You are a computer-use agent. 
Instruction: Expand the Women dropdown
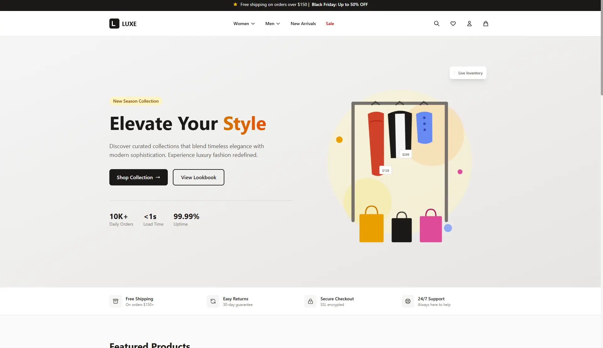tap(244, 24)
